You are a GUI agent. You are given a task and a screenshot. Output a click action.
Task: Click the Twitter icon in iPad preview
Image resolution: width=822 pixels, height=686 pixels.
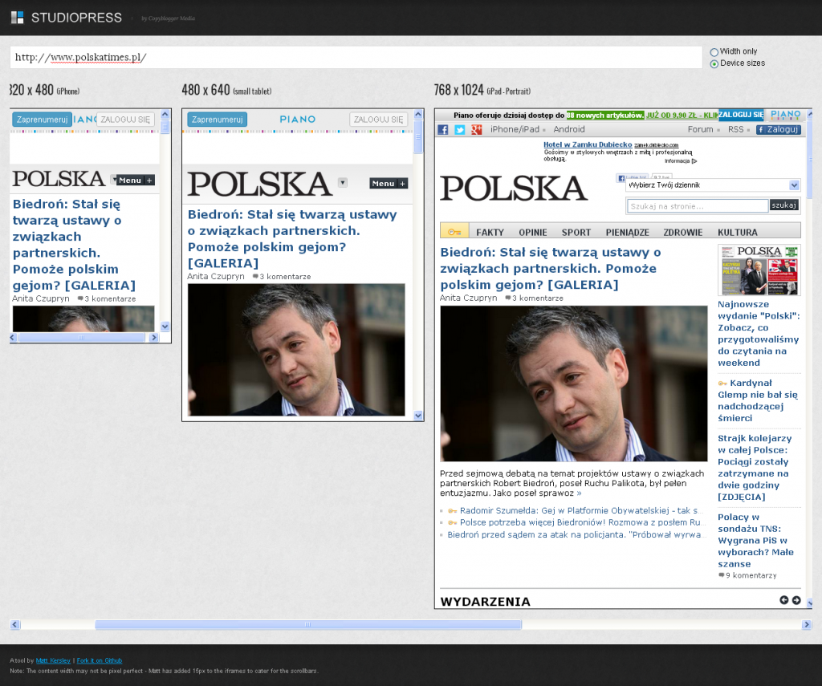(x=460, y=129)
